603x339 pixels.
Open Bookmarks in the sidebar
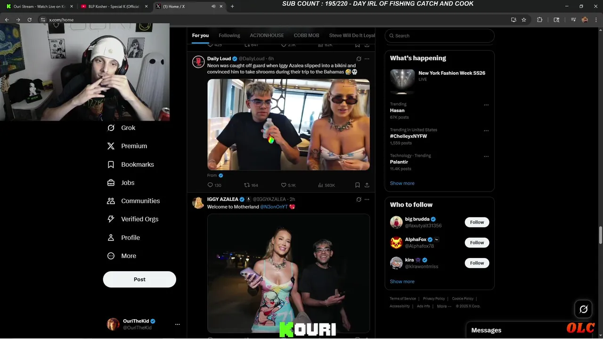pos(131,164)
